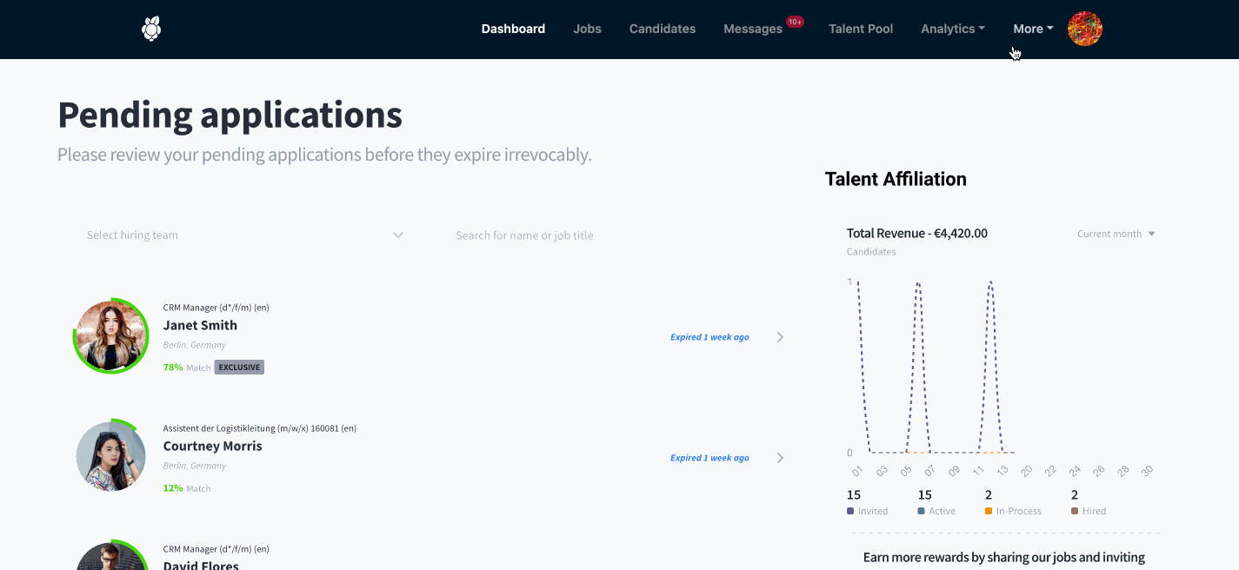Open the Messages 10+ notification badge
This screenshot has height=570, width=1239.
tap(795, 22)
